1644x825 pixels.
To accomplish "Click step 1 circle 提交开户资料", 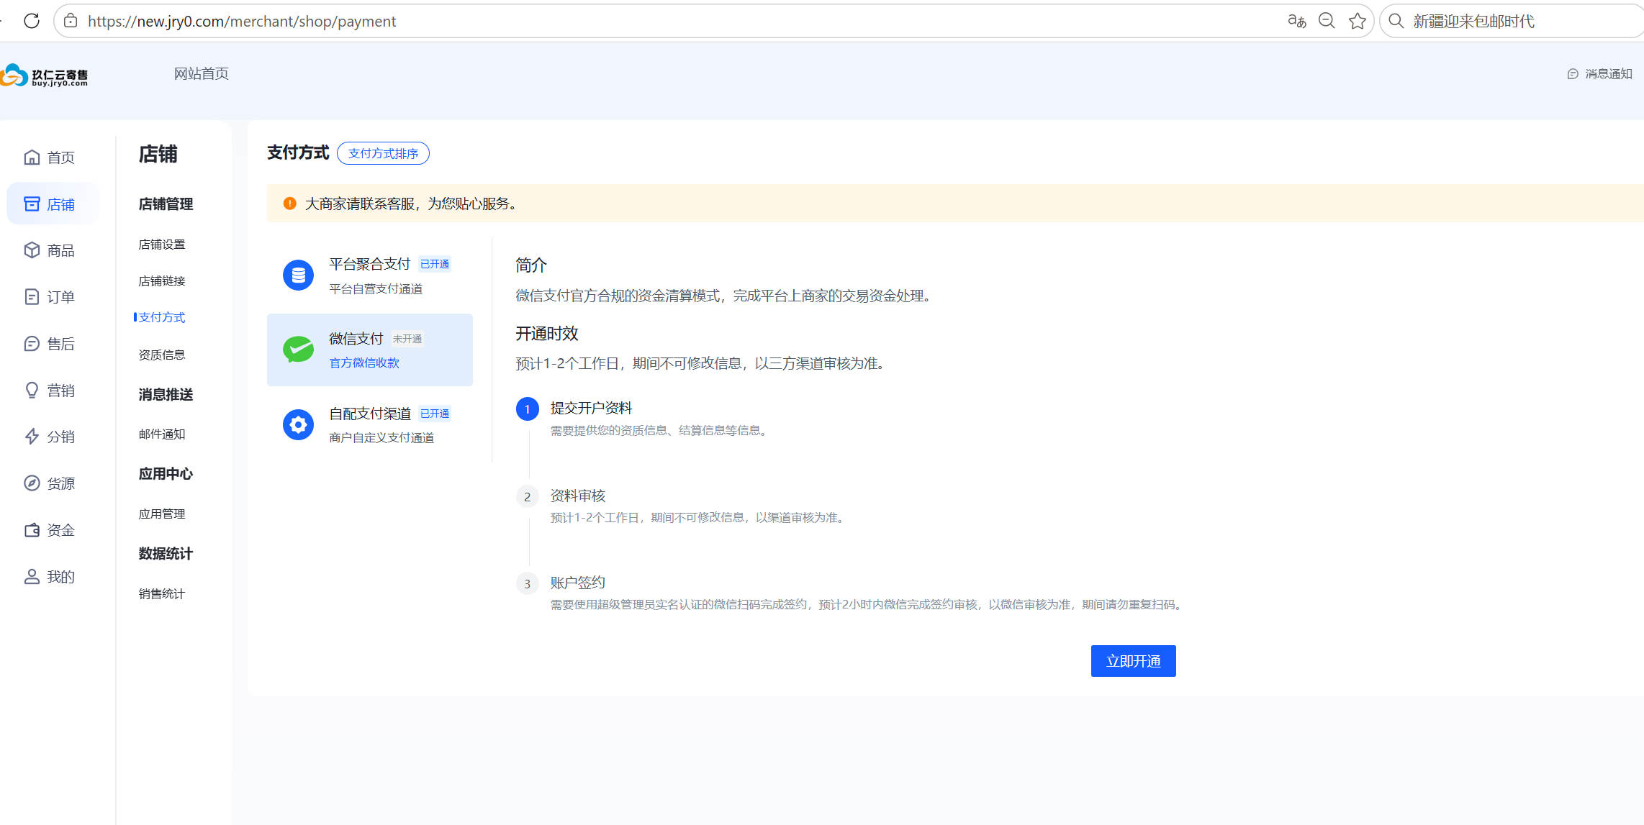I will tap(528, 409).
